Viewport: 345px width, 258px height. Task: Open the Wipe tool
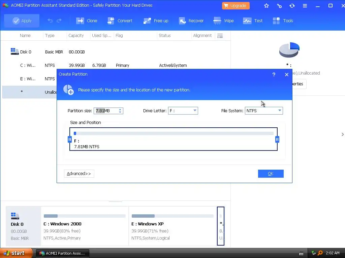(x=223, y=20)
